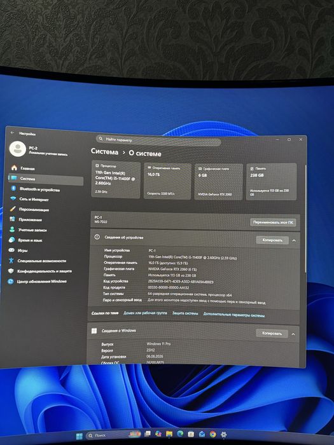The width and height of the screenshot is (334, 445).
Task: Open the Главная home section
Action: point(24,168)
